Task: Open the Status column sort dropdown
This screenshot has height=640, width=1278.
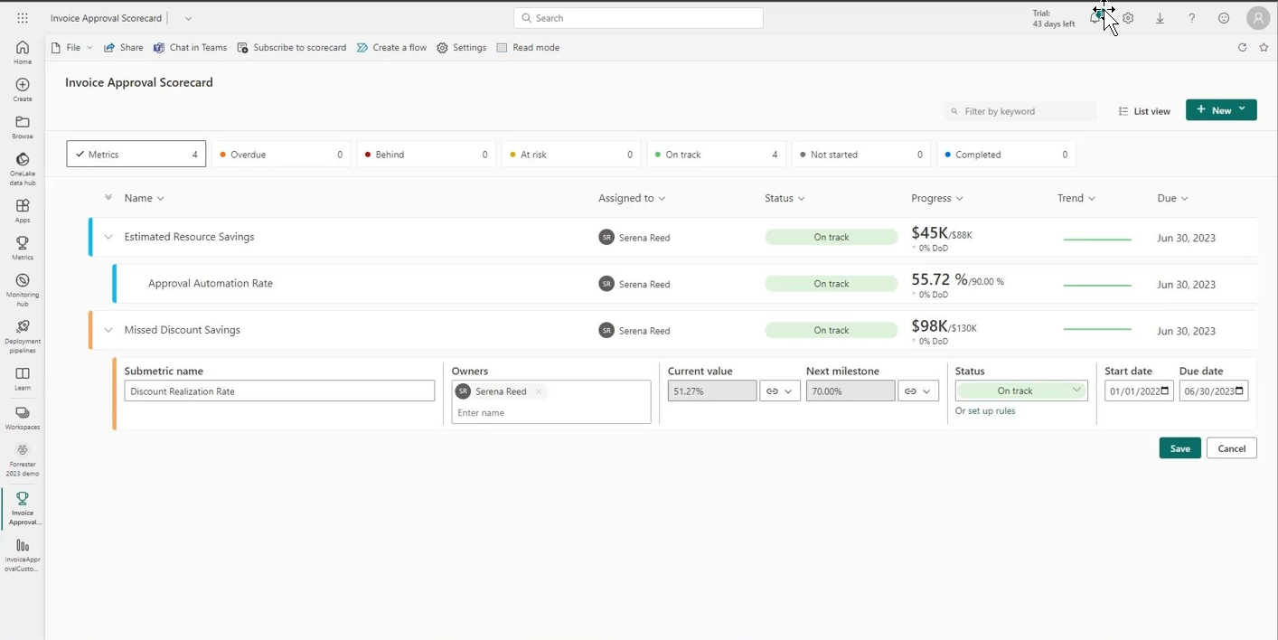Action: click(784, 198)
